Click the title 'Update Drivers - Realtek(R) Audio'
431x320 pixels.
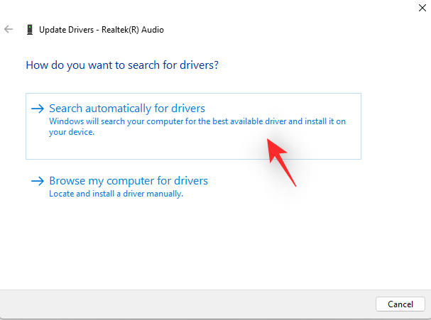coord(102,30)
